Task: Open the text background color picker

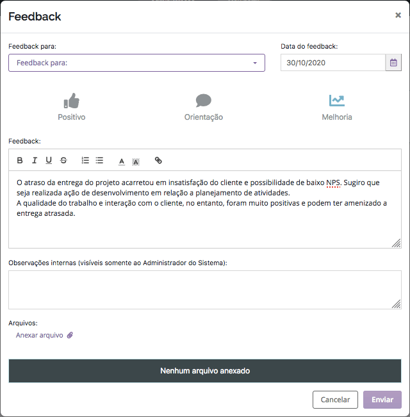Action: coord(136,161)
